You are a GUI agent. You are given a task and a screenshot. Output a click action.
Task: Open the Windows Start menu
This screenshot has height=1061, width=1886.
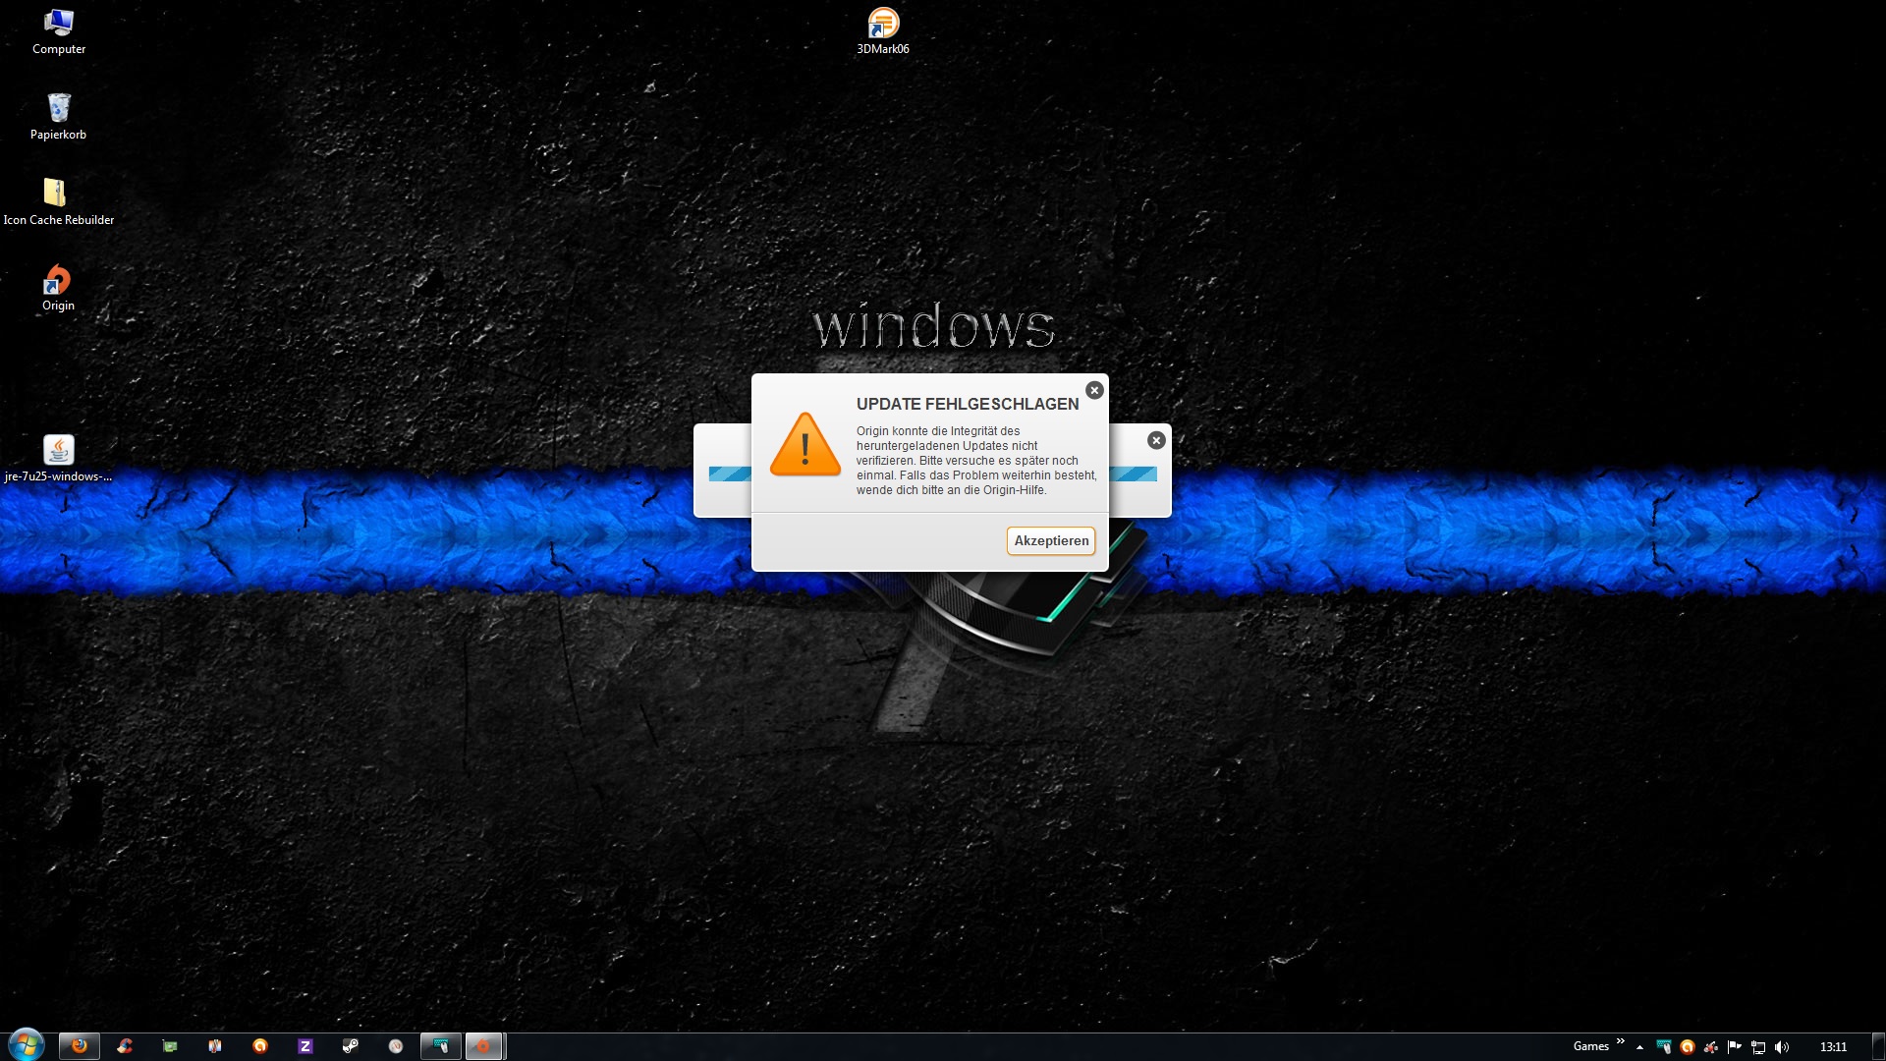click(26, 1044)
